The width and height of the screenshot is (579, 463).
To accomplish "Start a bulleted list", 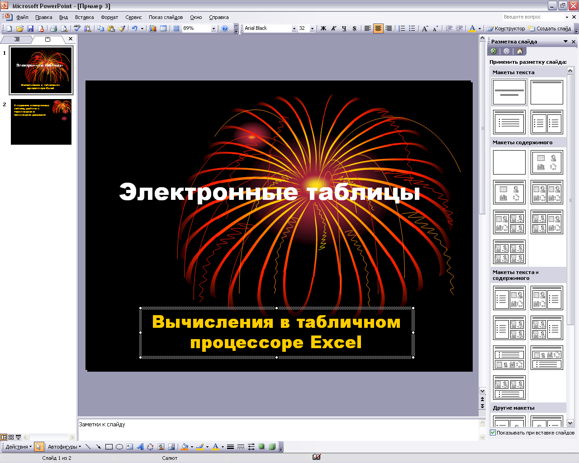I will pos(412,28).
